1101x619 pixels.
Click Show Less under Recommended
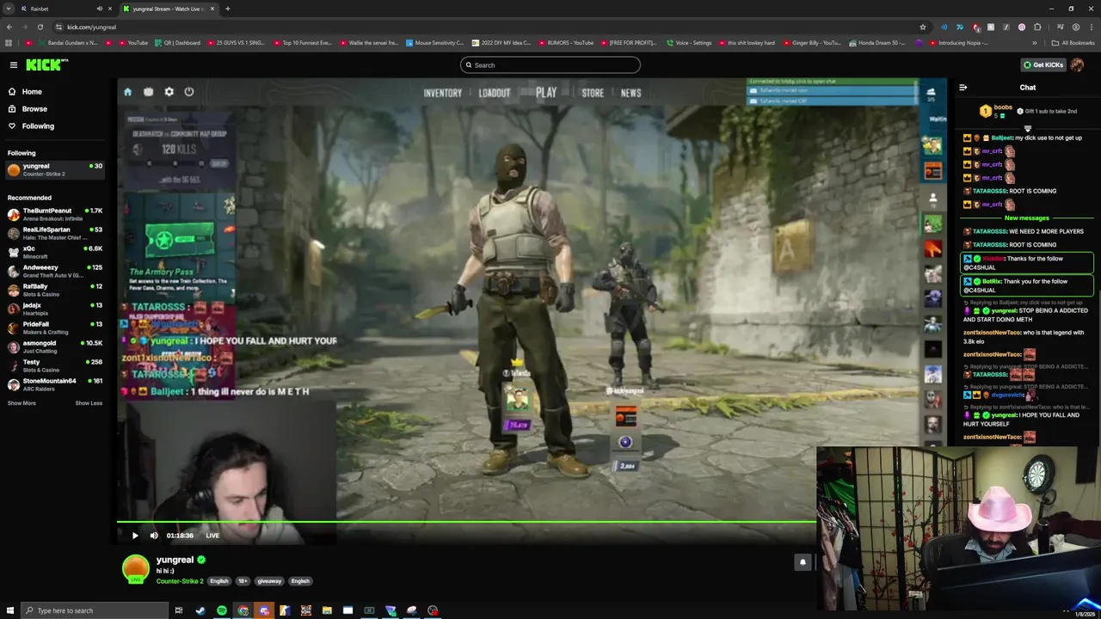(x=89, y=403)
